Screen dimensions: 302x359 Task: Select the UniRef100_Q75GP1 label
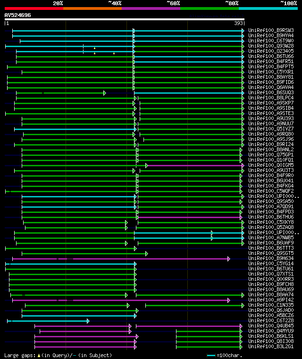click(271, 155)
